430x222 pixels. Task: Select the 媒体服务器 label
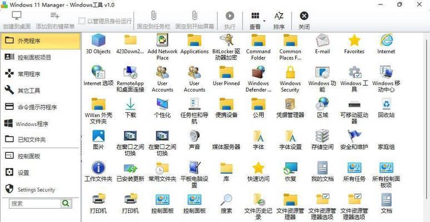[226, 147]
